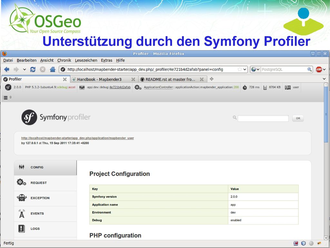The width and height of the screenshot is (330, 248).
Task: Click the 'Environment' key cell
Action: tap(159, 212)
